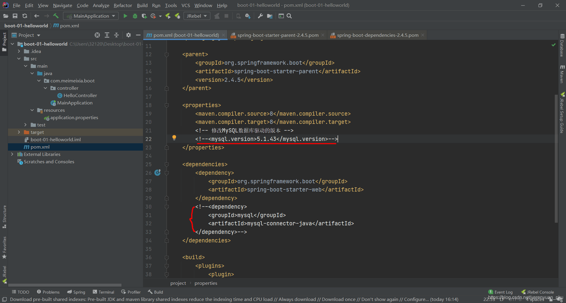Viewport: 566px width, 303px height.
Task: Click Collapse All in Project panel
Action: [x=116, y=35]
